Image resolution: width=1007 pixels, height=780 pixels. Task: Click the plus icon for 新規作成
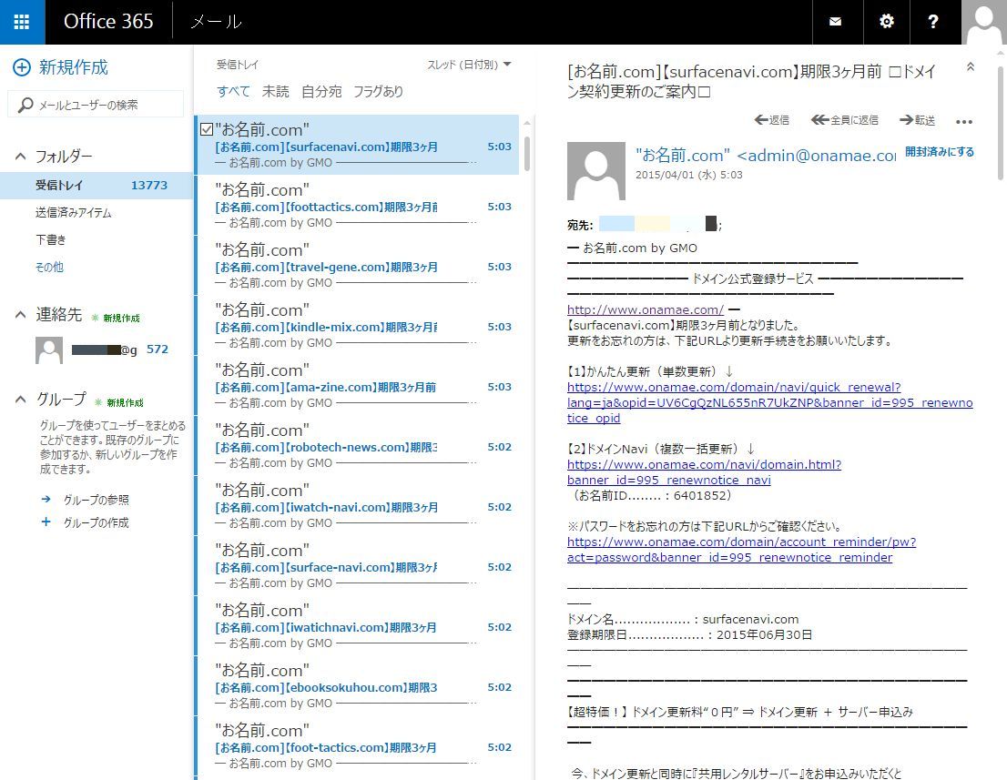click(22, 67)
